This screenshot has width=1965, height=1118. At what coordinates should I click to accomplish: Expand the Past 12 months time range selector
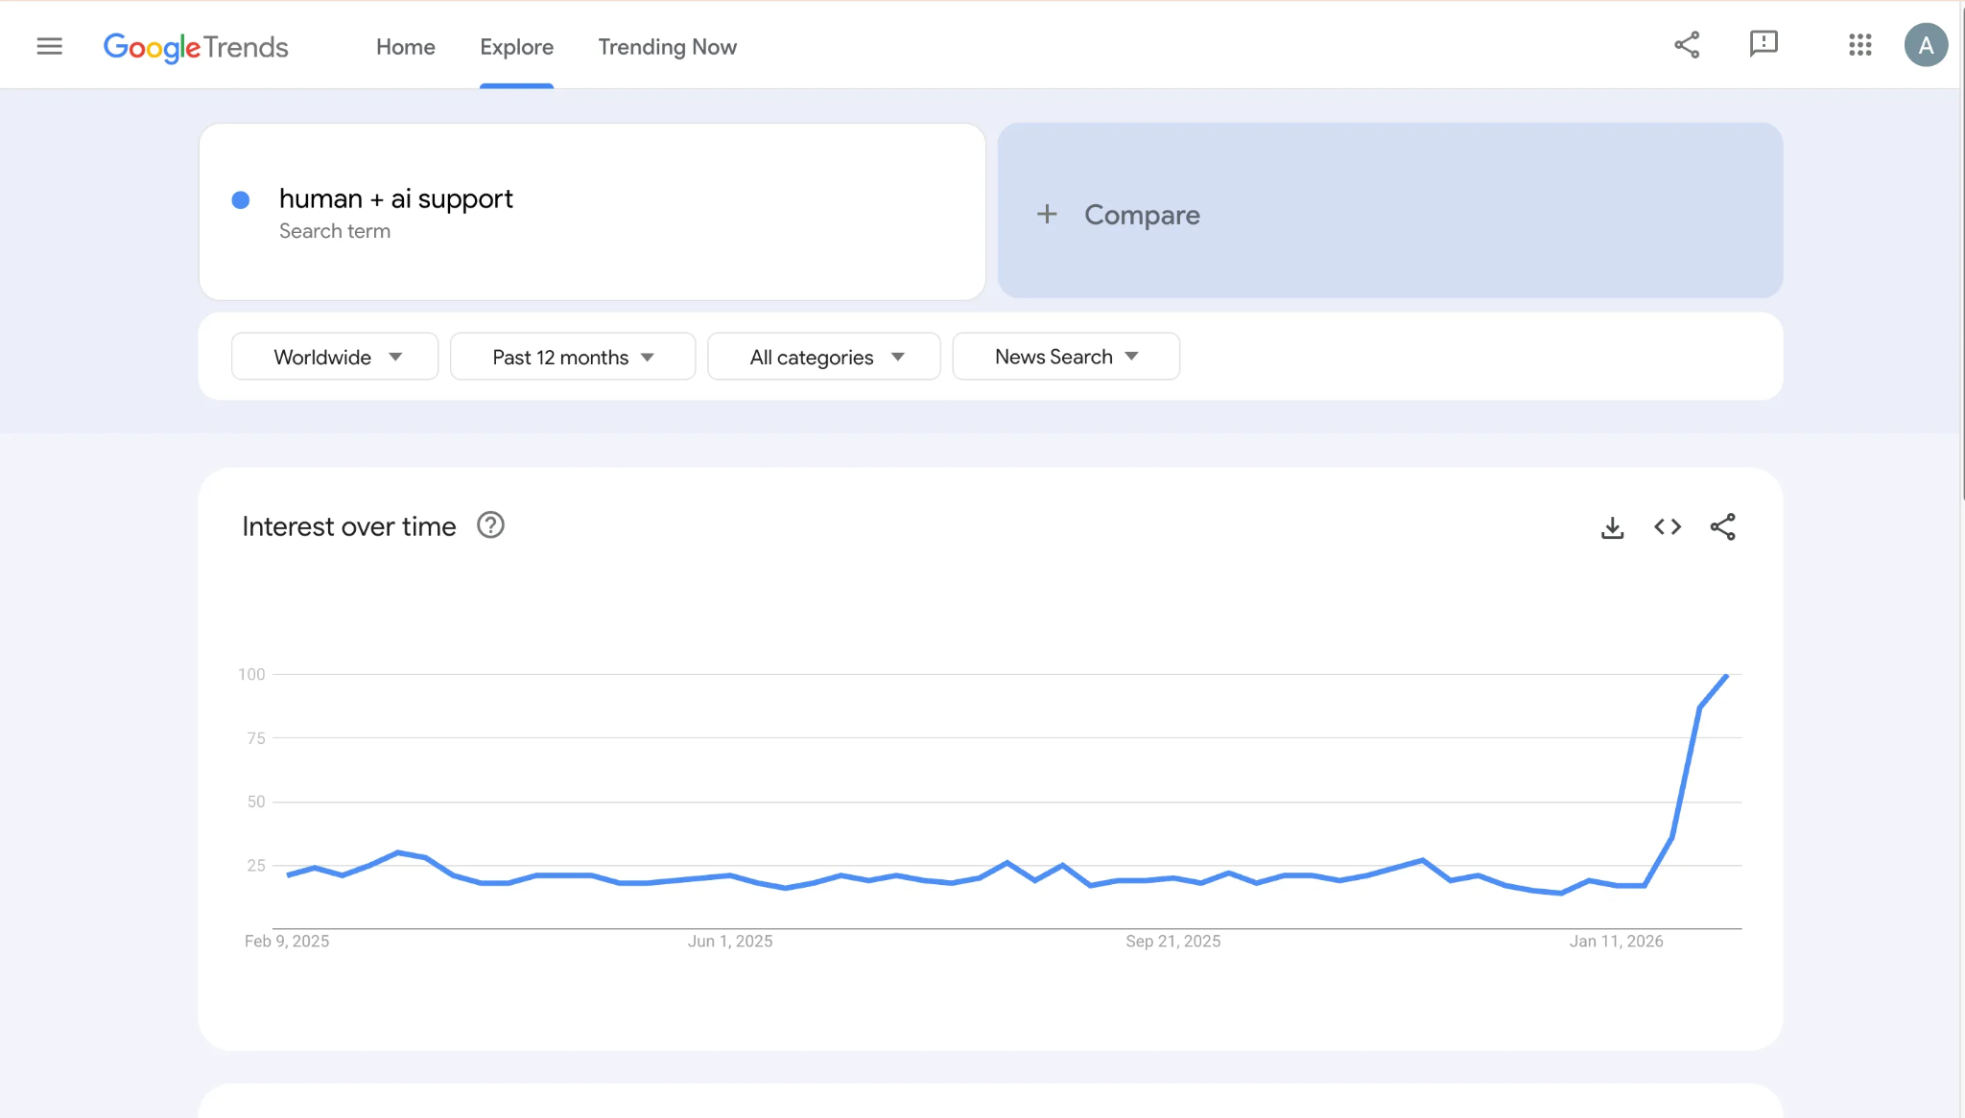pyautogui.click(x=572, y=356)
